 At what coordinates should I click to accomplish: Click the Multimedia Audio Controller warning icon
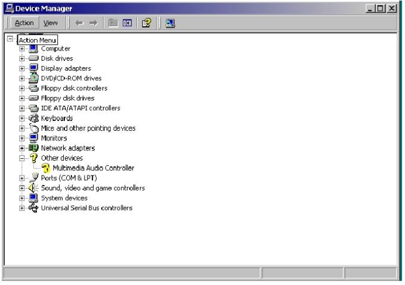46,168
